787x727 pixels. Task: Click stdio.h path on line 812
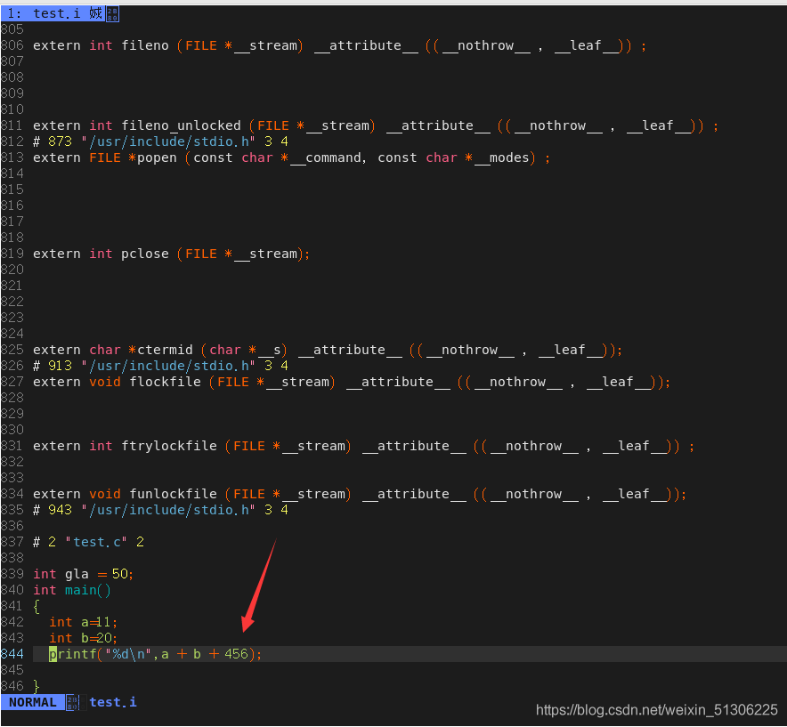tap(168, 141)
